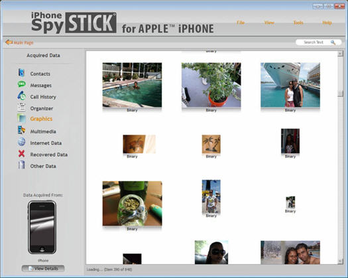This screenshot has height=278, width=348.
Task: Go back to Main Page
Action: (23, 42)
